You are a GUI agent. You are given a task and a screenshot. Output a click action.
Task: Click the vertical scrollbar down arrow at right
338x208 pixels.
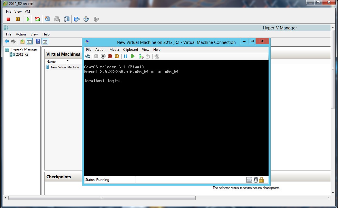333,193
